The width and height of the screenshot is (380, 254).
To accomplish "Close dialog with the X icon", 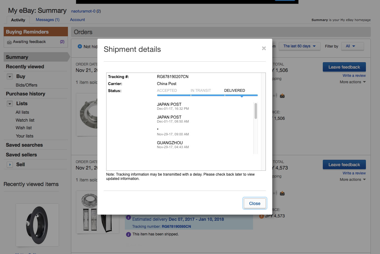I will click(x=264, y=48).
